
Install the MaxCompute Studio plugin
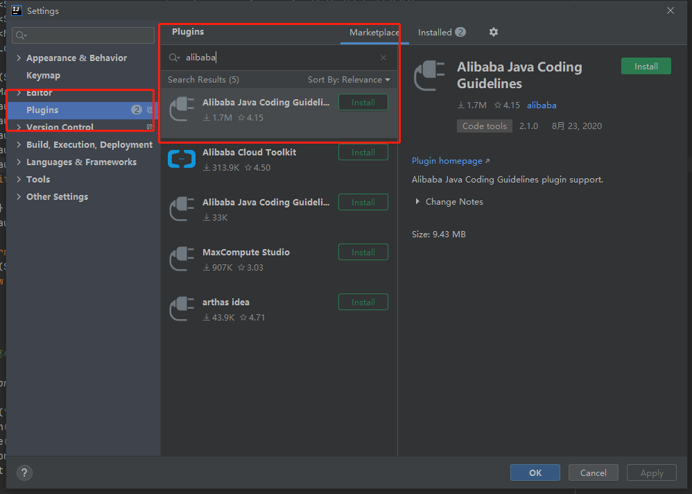pyautogui.click(x=363, y=252)
